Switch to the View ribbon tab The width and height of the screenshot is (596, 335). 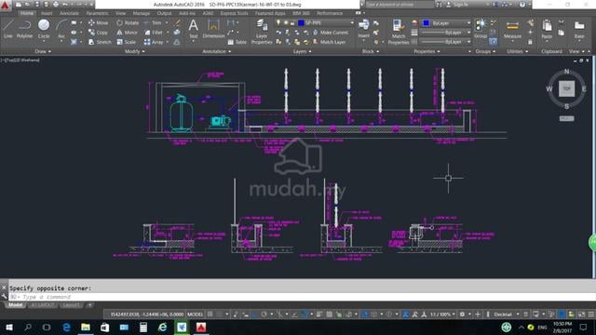(120, 13)
